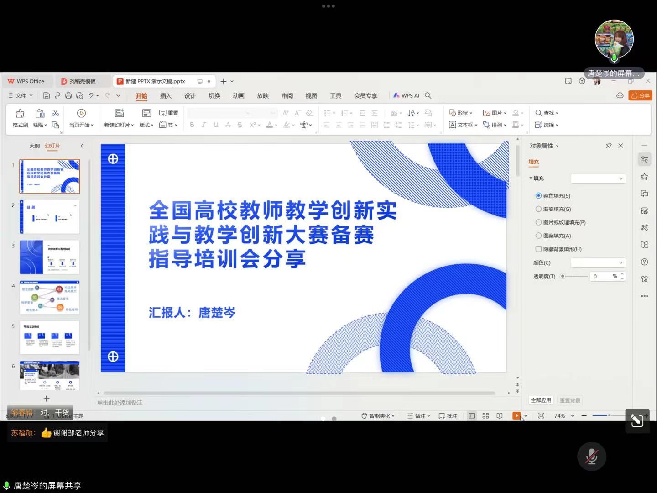Switch to the 找稻壳模板 tab
This screenshot has height=493, width=657.
[x=83, y=81]
